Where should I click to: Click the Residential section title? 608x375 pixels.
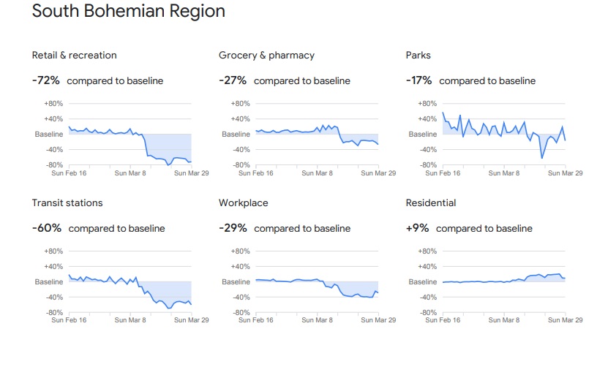coord(430,203)
